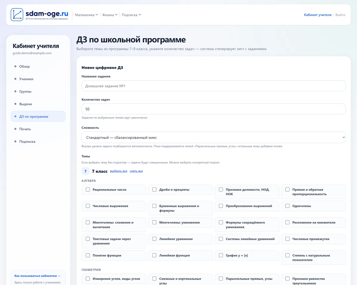Check Рациональные числа topic
The width and height of the screenshot is (357, 285).
88,190
